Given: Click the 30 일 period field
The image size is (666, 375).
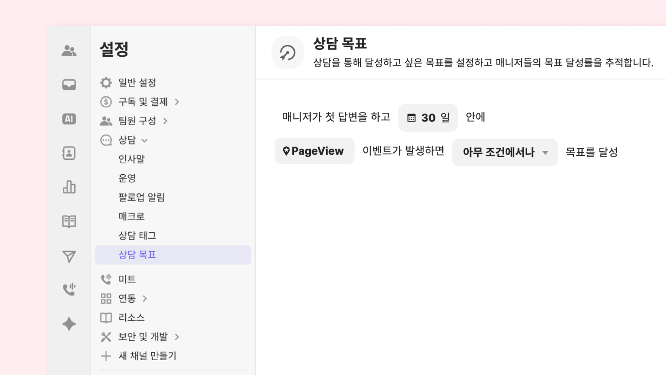Looking at the screenshot, I should click(428, 118).
